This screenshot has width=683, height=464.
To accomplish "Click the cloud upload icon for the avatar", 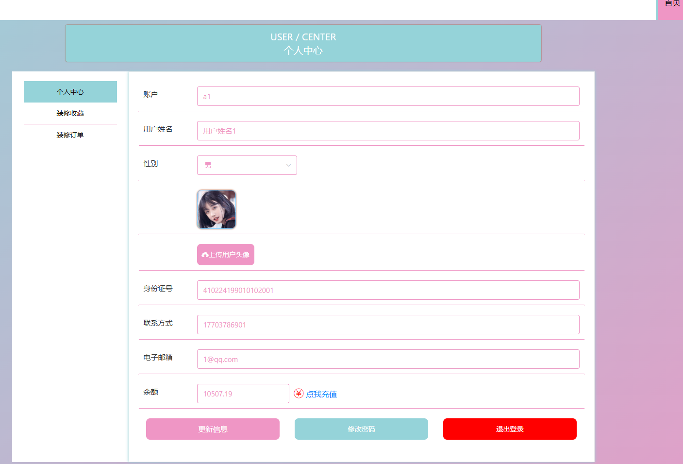I will click(x=205, y=255).
